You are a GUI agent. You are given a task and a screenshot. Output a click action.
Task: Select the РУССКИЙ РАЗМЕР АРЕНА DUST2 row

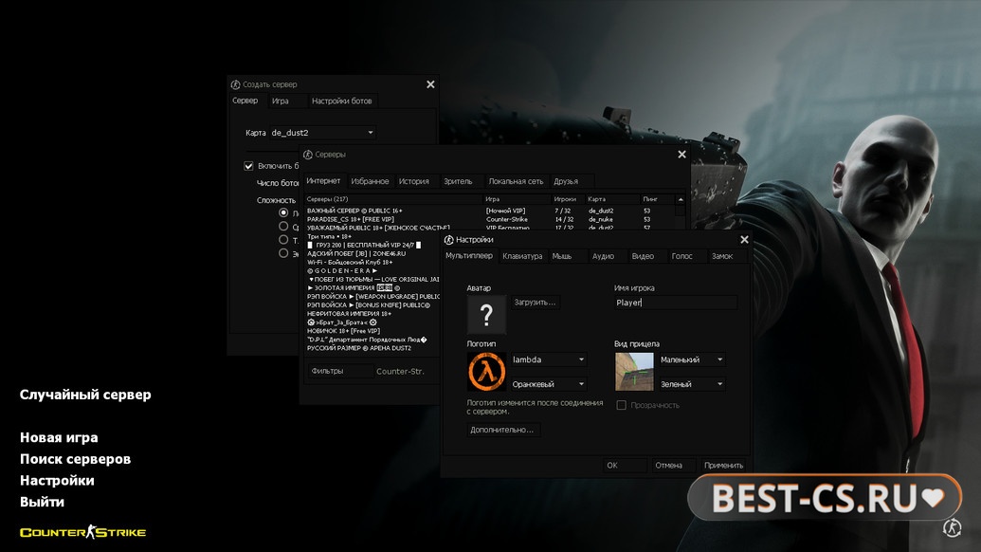pos(372,348)
